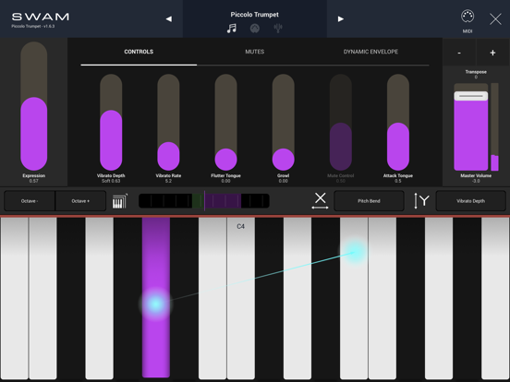
Task: Click the dimmed Mute Control slider
Action: tap(341, 122)
